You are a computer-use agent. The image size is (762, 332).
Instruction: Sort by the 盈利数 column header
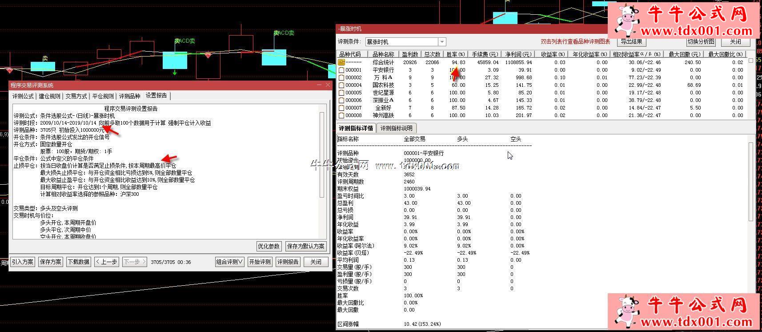[x=410, y=54]
